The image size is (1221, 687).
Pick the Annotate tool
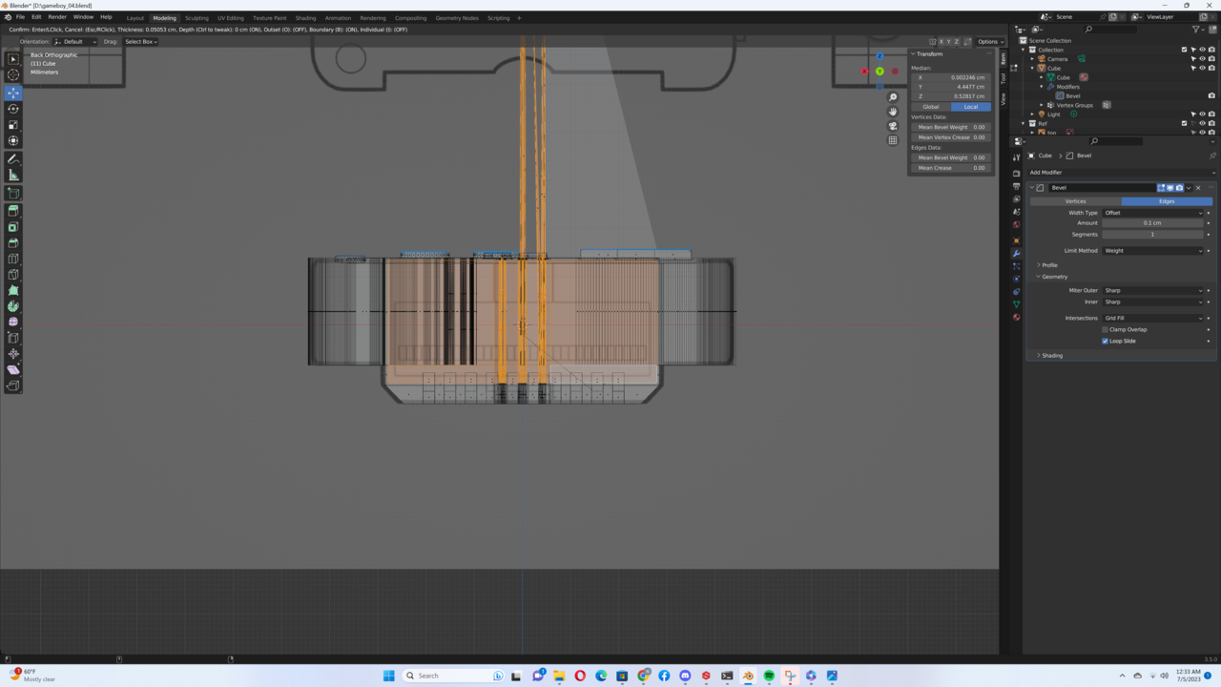(x=13, y=160)
